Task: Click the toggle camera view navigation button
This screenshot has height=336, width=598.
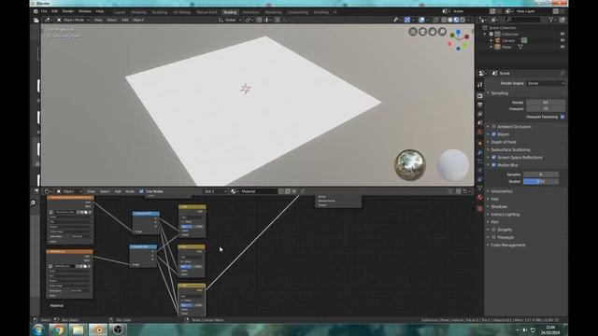Action: (x=422, y=32)
